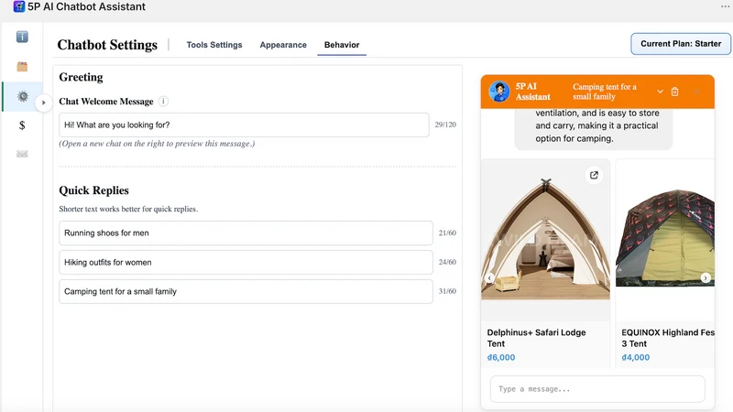Click the Delphinus+ Safari Lodge Tent image
The width and height of the screenshot is (733, 412).
(545, 239)
